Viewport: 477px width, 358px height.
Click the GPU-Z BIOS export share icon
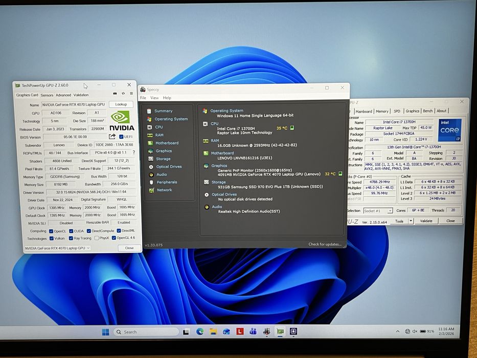coord(112,137)
